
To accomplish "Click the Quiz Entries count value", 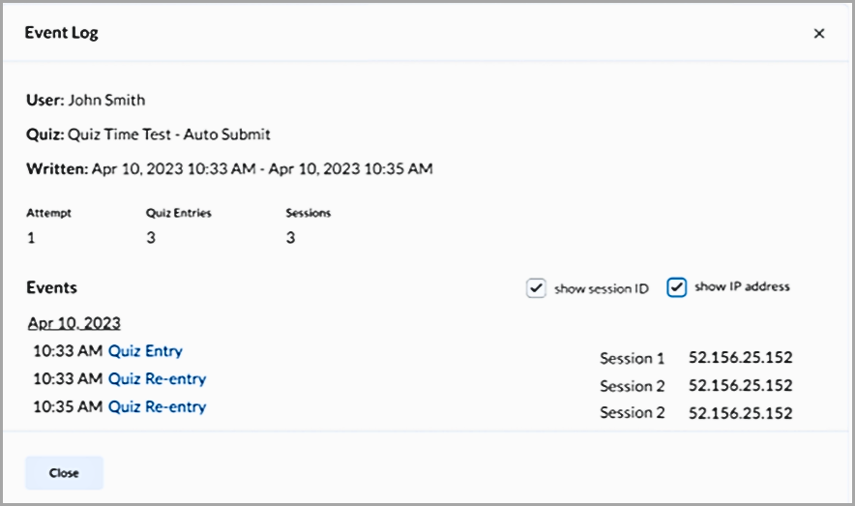I will click(x=150, y=237).
